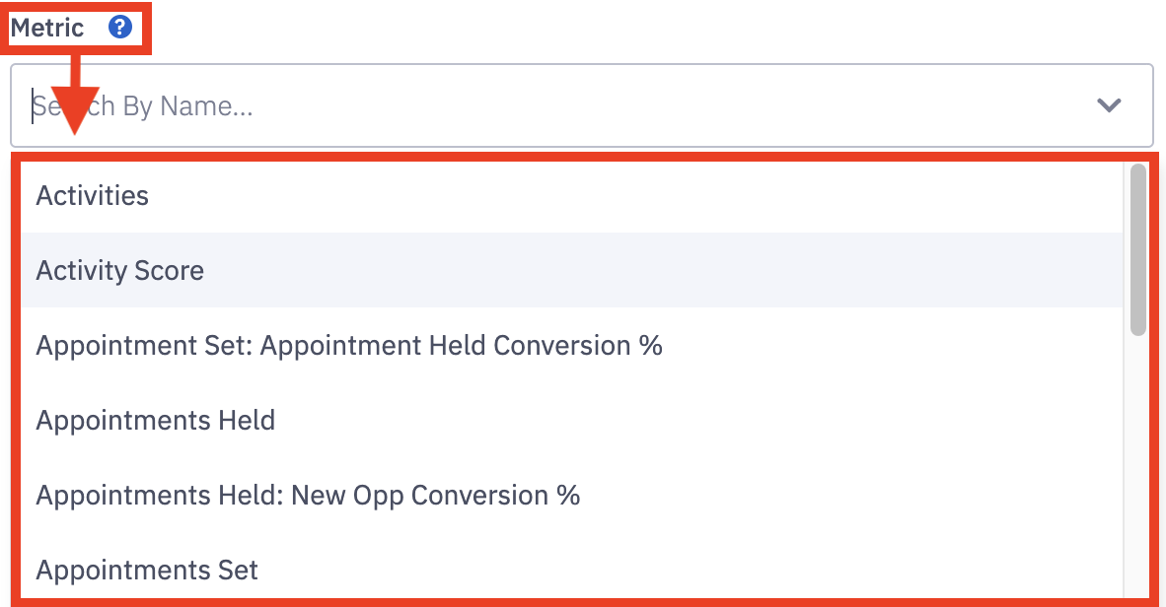The height and width of the screenshot is (607, 1166).
Task: Collapse the Metric dropdown using the chevron
Action: (1109, 105)
